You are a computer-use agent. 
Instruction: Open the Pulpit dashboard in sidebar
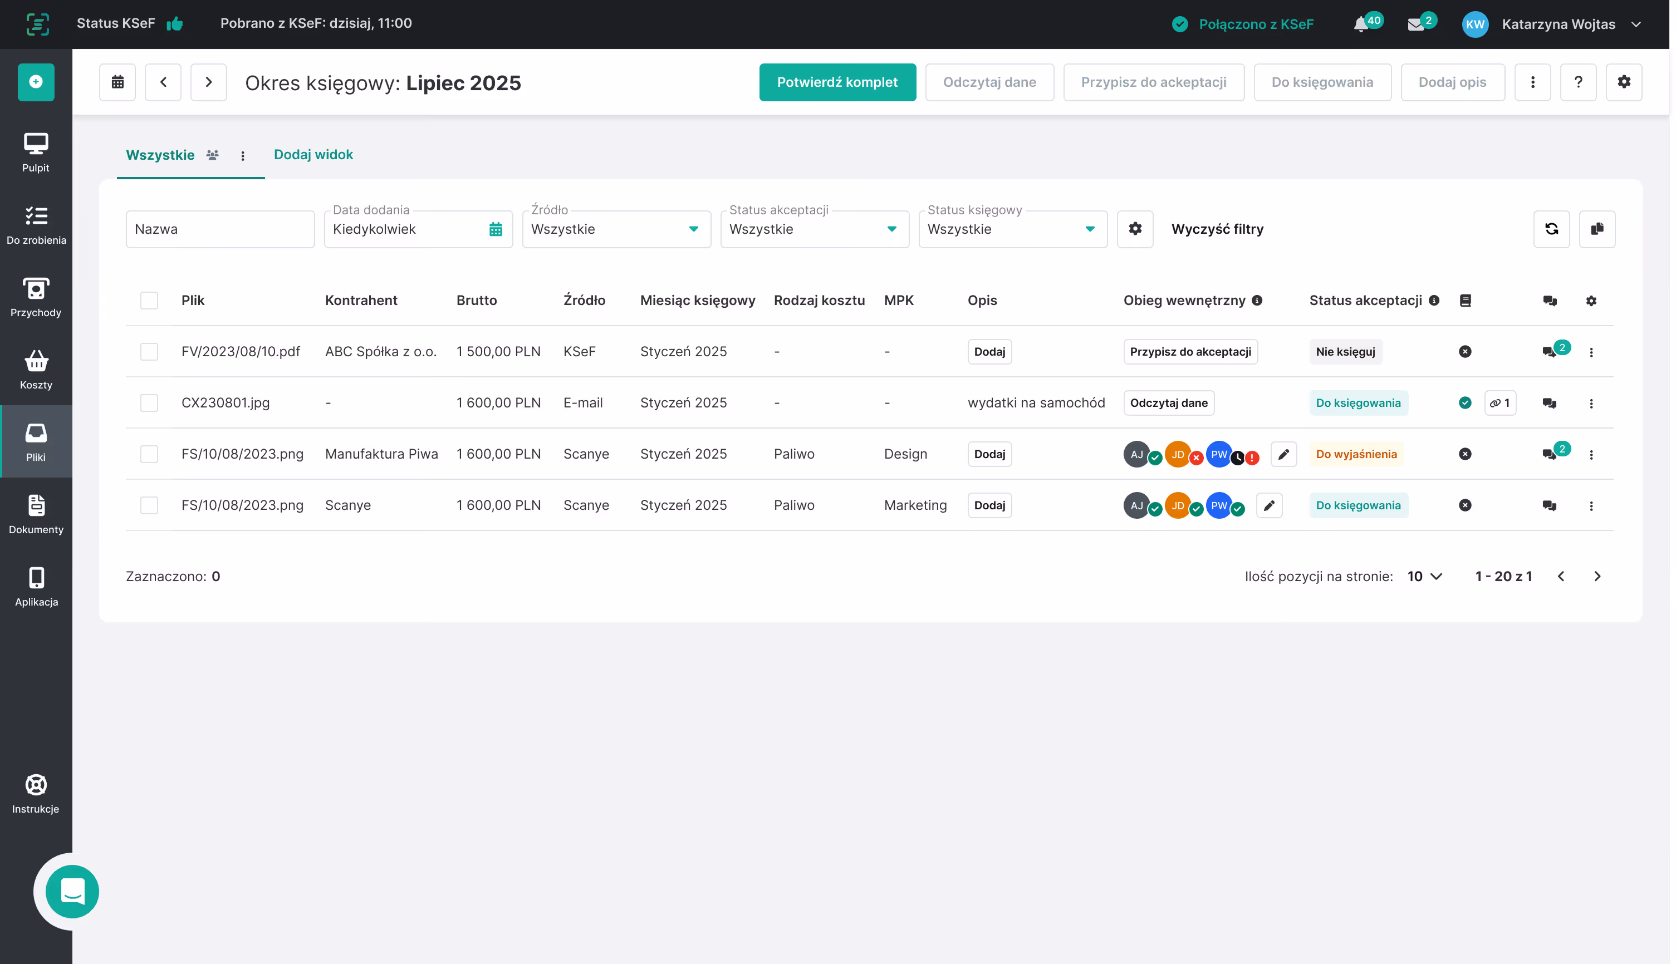pos(36,153)
